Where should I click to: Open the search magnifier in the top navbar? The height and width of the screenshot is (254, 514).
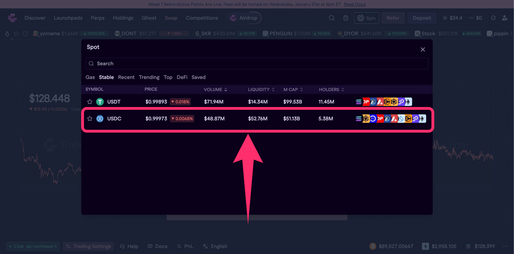pos(331,18)
